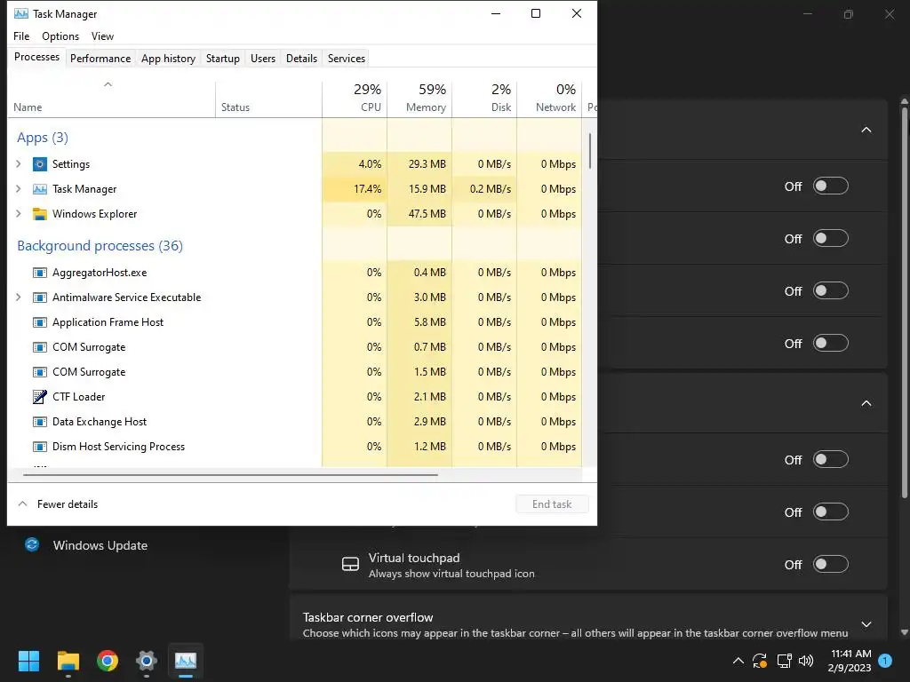The width and height of the screenshot is (910, 682).
Task: Click the Antimalware Service Executable icon
Action: point(39,297)
